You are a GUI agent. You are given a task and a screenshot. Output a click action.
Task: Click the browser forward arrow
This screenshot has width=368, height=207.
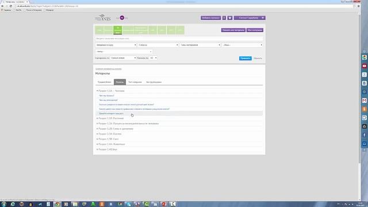click(6, 6)
